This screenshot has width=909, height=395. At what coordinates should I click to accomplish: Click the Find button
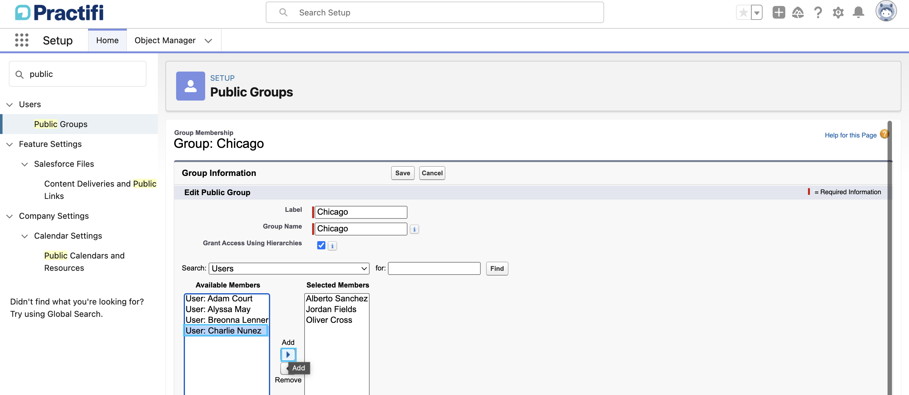pos(496,269)
